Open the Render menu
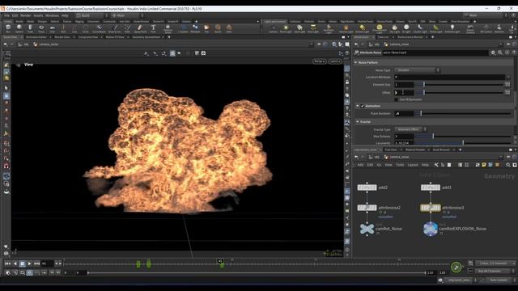Viewport: 518px width, 291px height. tap(26, 15)
